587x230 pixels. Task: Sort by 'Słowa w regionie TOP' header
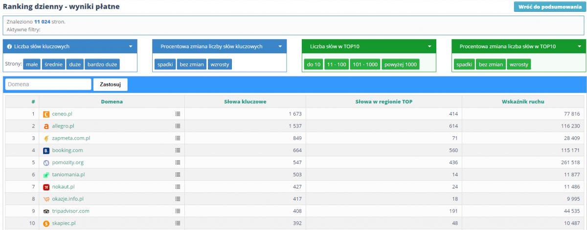click(384, 102)
